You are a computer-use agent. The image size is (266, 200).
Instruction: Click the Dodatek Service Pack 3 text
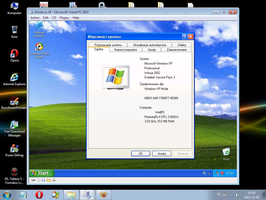[x=160, y=77]
